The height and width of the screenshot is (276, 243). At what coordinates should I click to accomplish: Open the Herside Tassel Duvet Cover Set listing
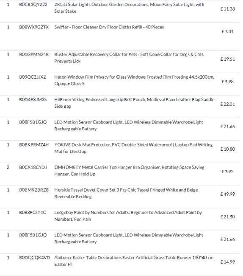pos(126,193)
